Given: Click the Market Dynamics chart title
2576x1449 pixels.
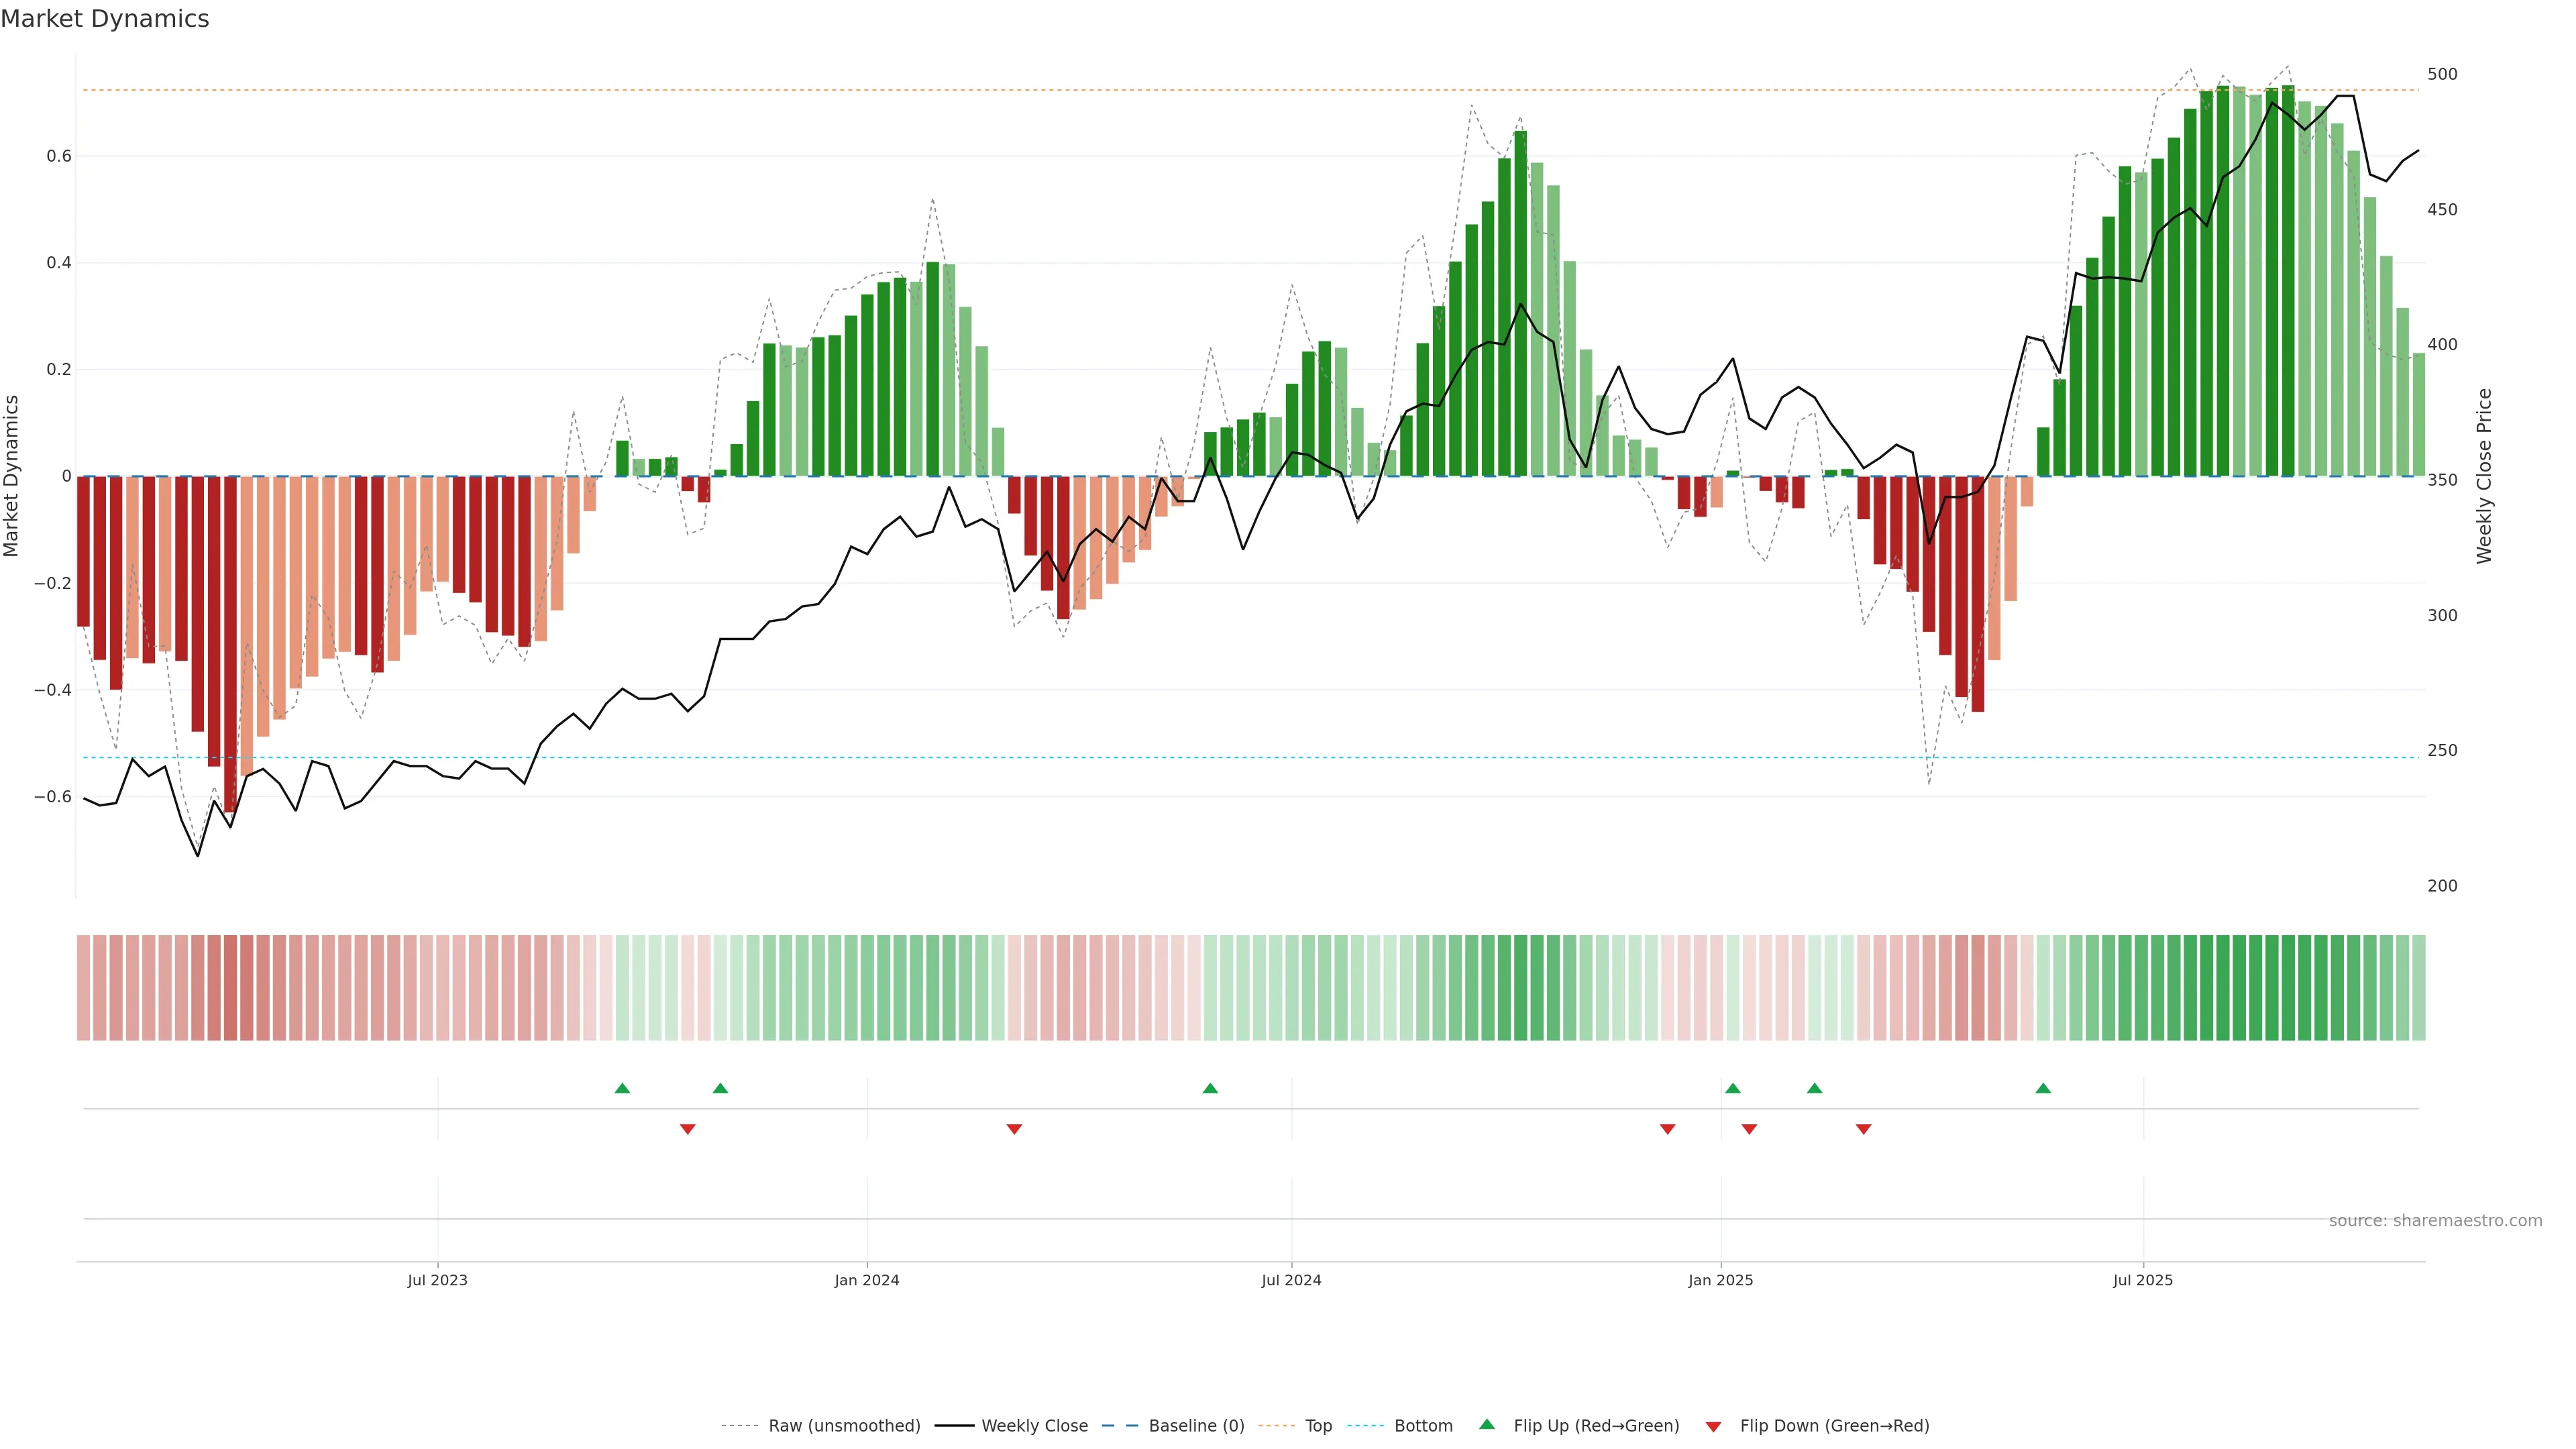Looking at the screenshot, I should click(x=105, y=19).
